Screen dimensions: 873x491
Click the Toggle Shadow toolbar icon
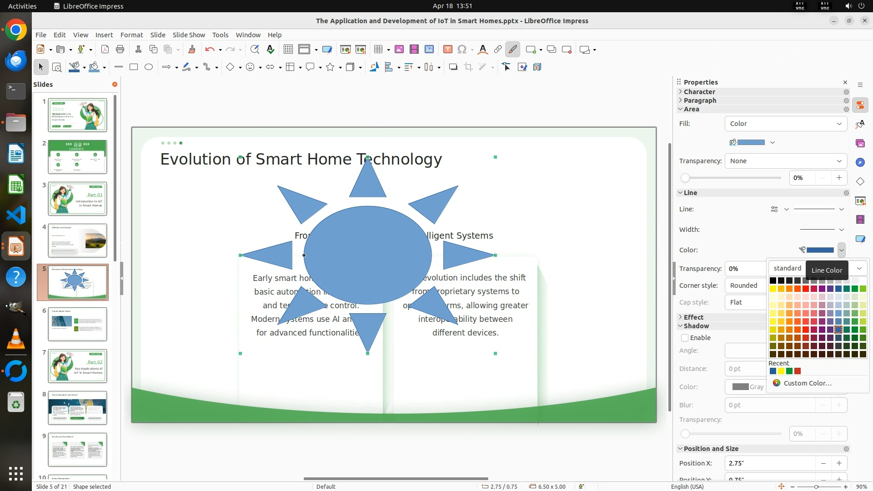click(x=453, y=67)
